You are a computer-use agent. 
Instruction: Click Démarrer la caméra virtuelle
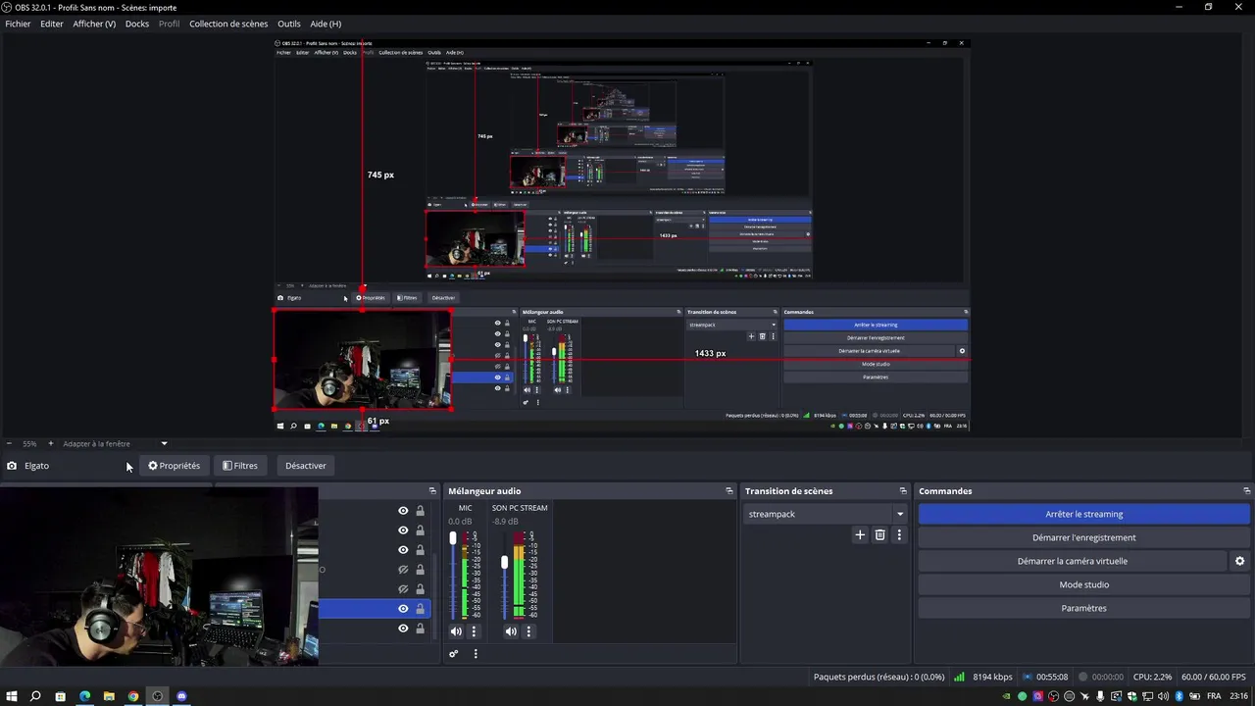1073,561
